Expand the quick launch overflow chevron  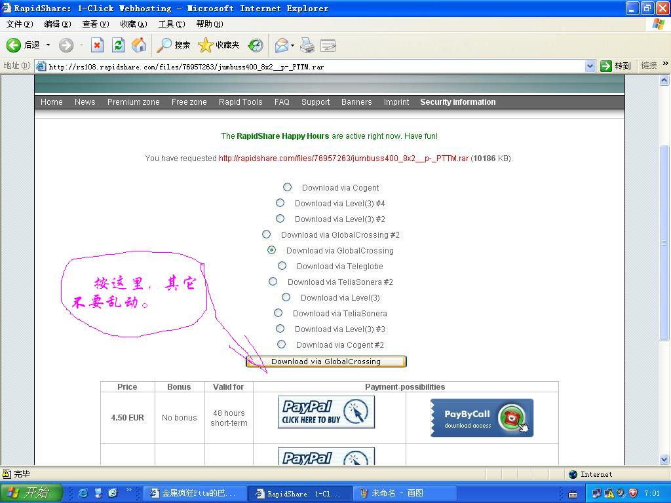tap(128, 490)
